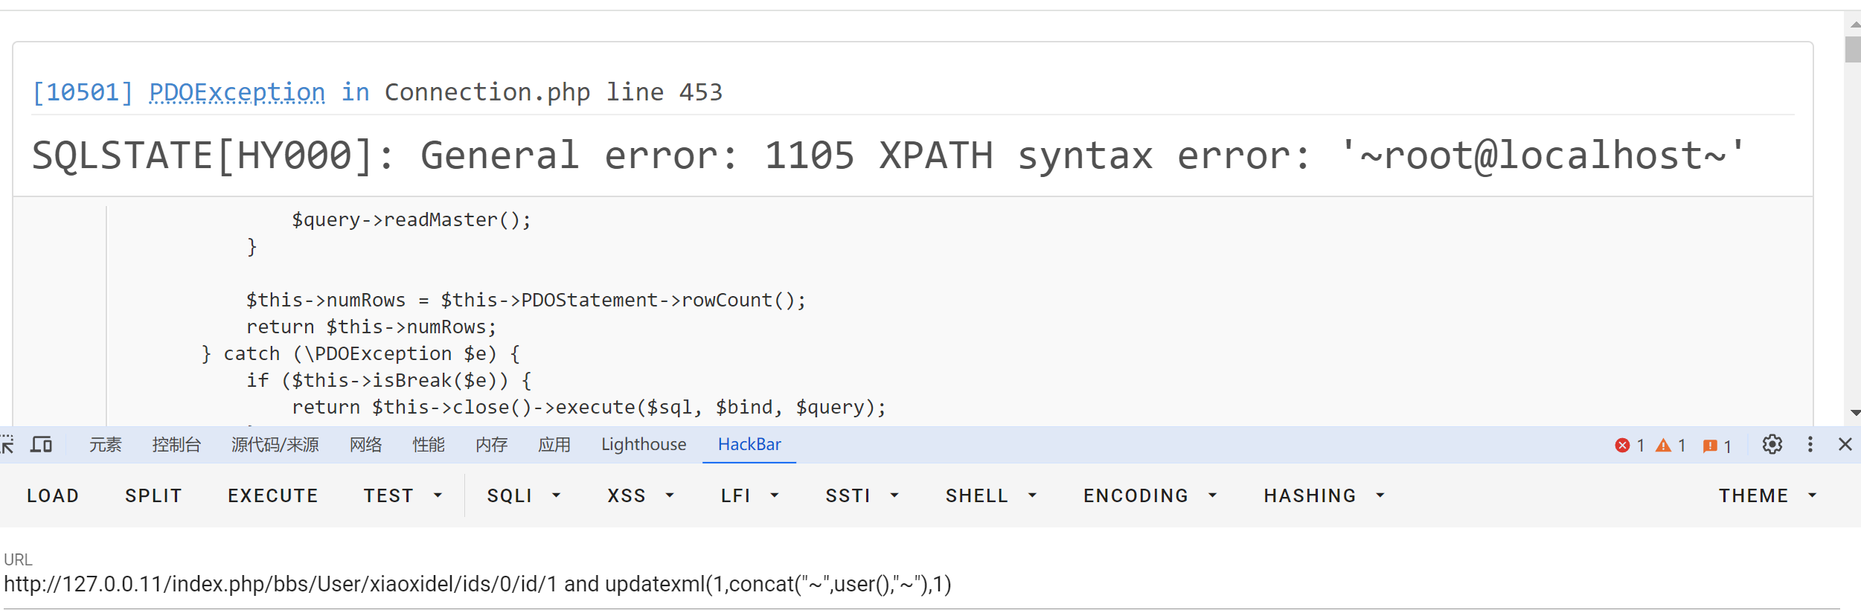Click the page scrollbar up arrow
Screen dimensions: 1861x610
coord(1854,25)
